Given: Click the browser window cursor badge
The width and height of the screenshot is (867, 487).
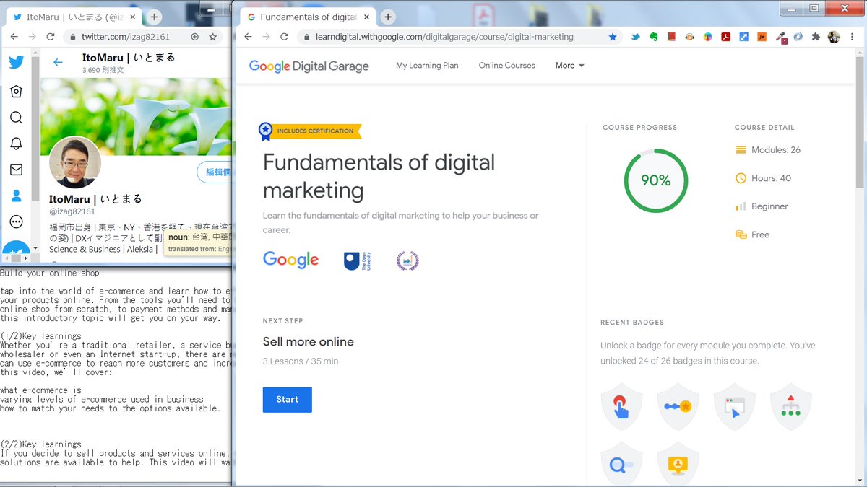Looking at the screenshot, I should click(x=735, y=407).
